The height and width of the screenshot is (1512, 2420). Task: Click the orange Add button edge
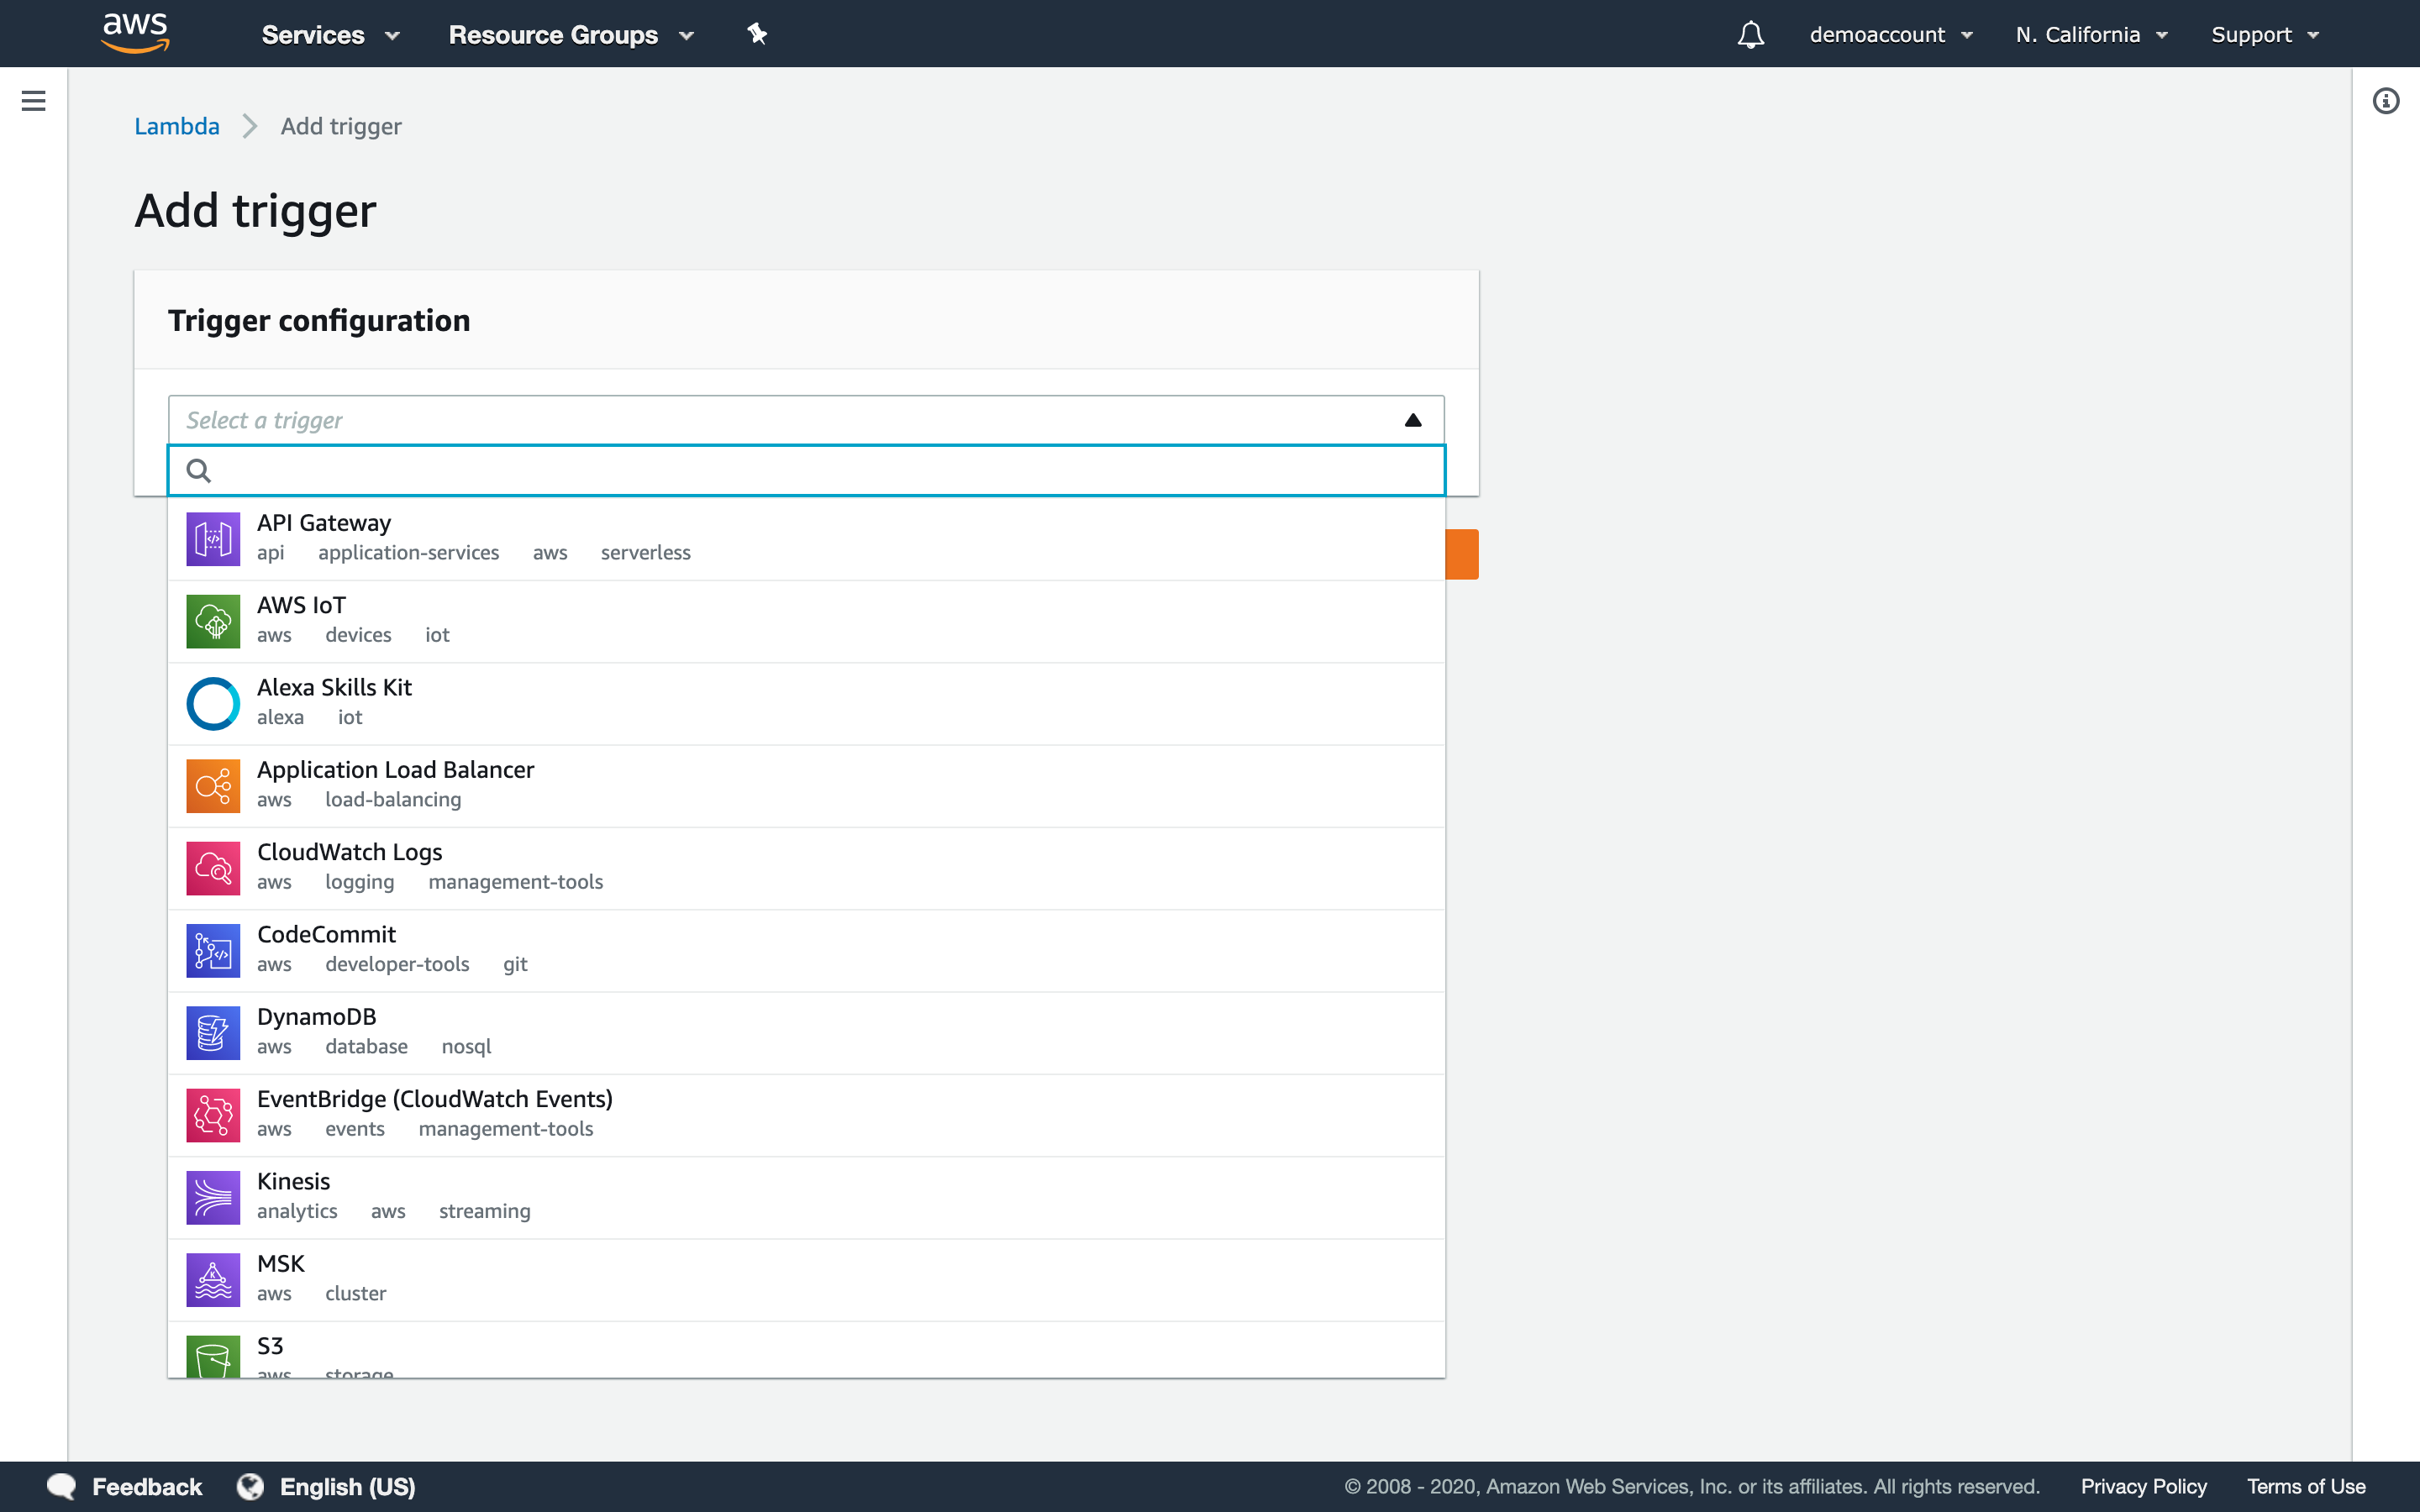click(x=1462, y=554)
